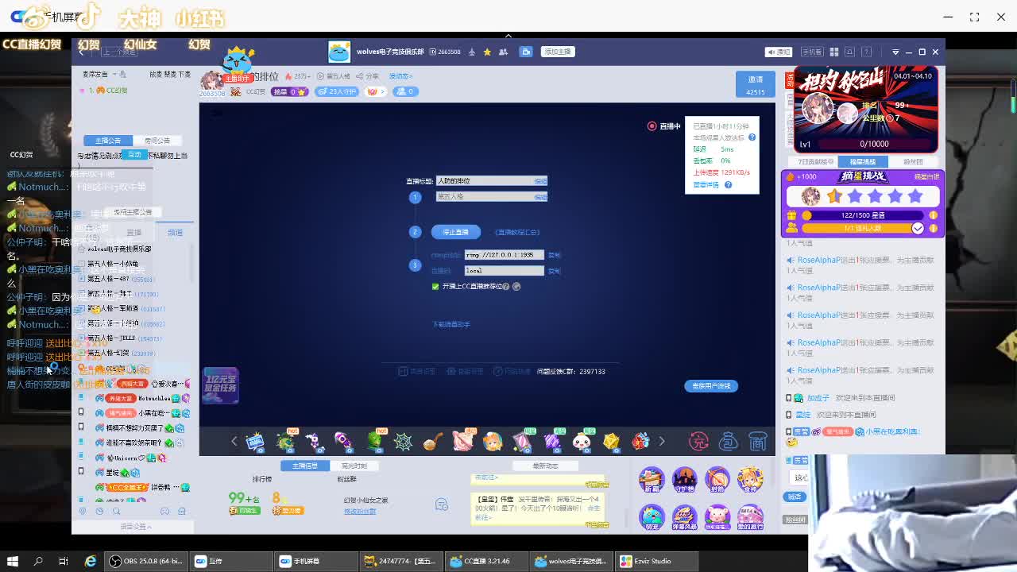Click the 分享 share link
Viewport: 1017px width, 572px height.
click(368, 76)
